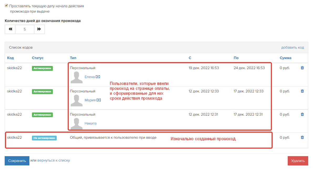The width and height of the screenshot is (315, 169).
Task: Select the start date 19 дек. 2022 16:53
Action: [x=204, y=68]
